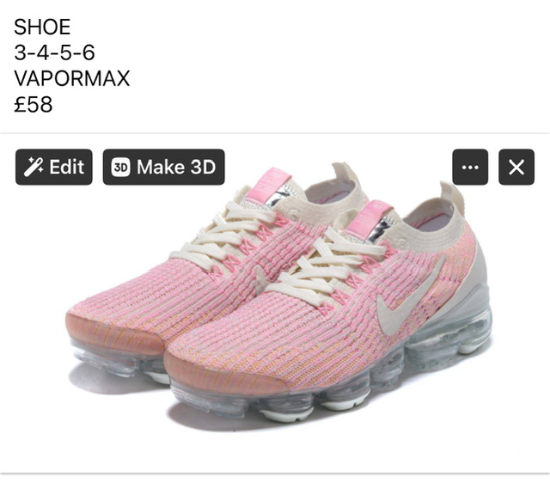
Task: Click the Edit button label text
Action: click(67, 167)
